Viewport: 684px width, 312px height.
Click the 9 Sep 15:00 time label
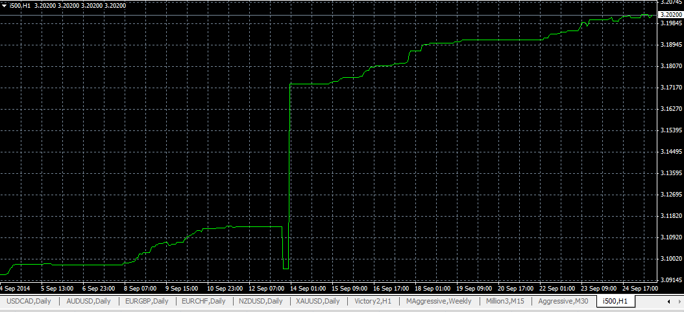pyautogui.click(x=182, y=289)
